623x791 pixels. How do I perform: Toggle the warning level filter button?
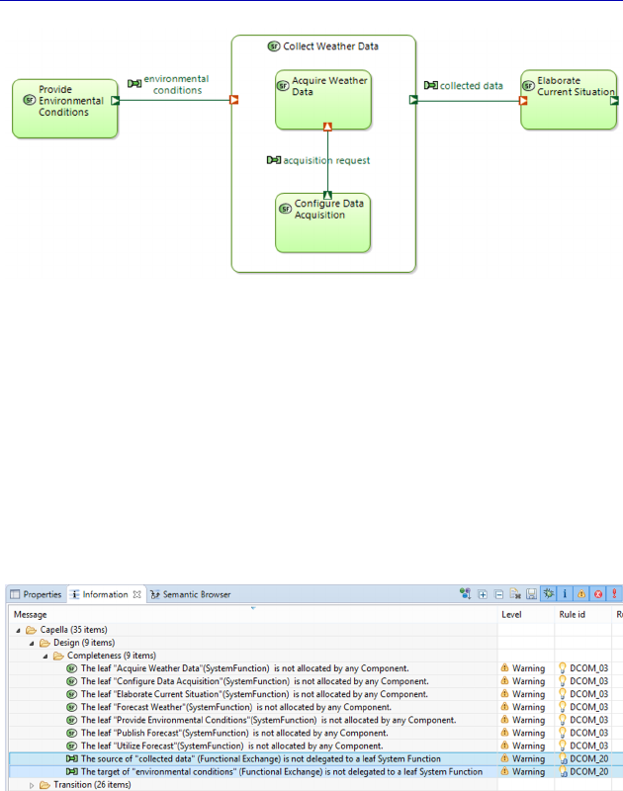click(x=581, y=594)
